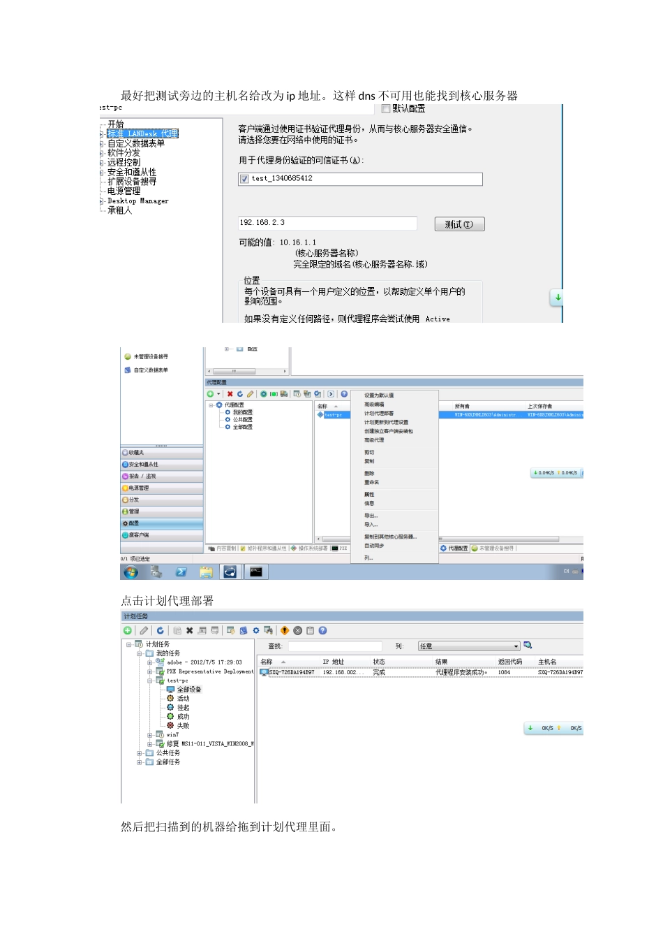Select 我的配置 tree node
The width and height of the screenshot is (663, 939).
242,413
